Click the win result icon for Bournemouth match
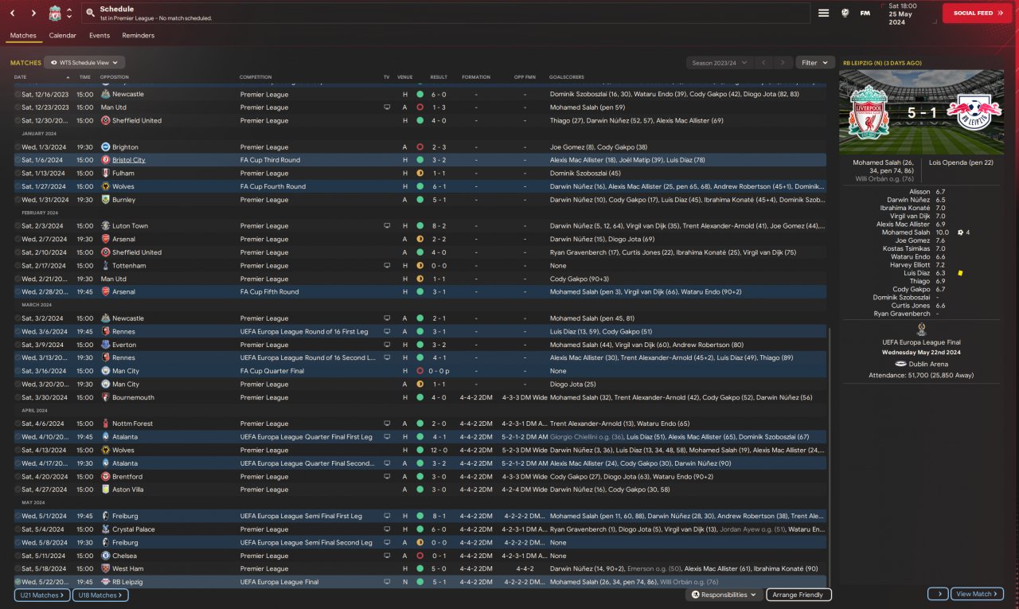 420,397
